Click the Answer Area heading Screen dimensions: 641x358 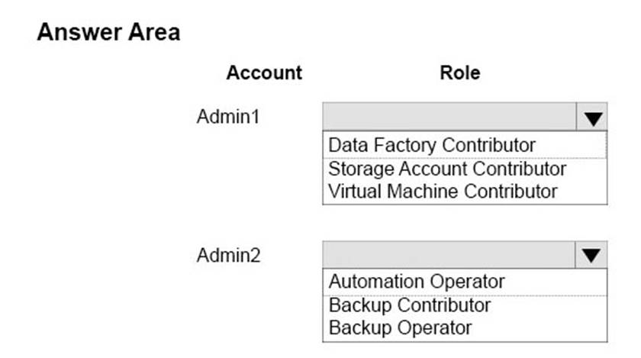point(108,33)
